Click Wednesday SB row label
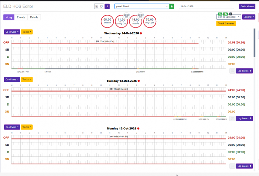Viewport: 259px width, 176px height. (x=7, y=50)
